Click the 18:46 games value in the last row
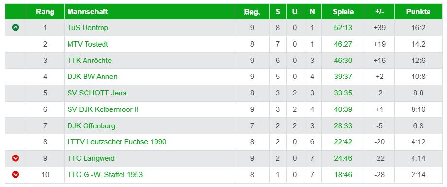Screen dimensions: 447x187 tap(343, 175)
